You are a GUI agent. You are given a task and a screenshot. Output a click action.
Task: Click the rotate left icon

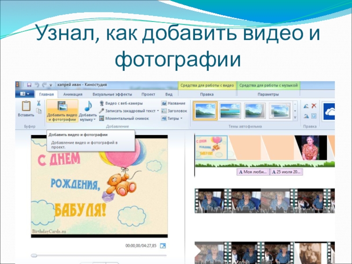(306, 106)
